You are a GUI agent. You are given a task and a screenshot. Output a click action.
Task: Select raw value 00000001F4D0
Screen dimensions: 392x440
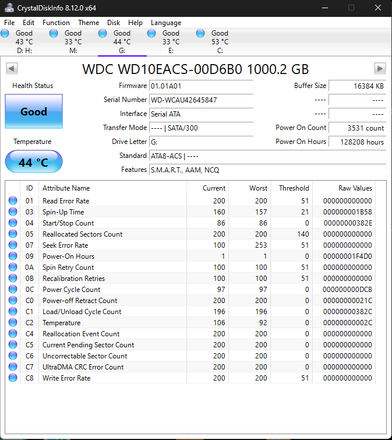[348, 256]
